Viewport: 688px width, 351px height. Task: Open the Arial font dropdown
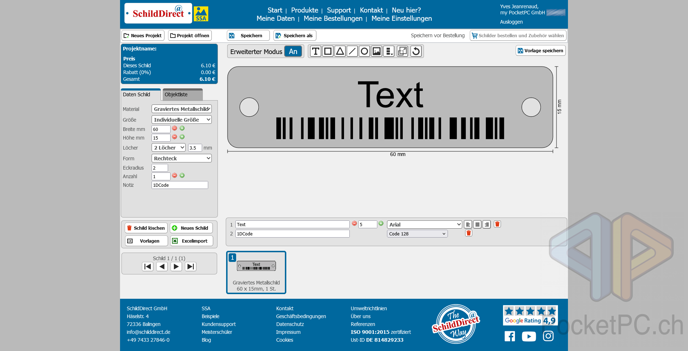[425, 224]
